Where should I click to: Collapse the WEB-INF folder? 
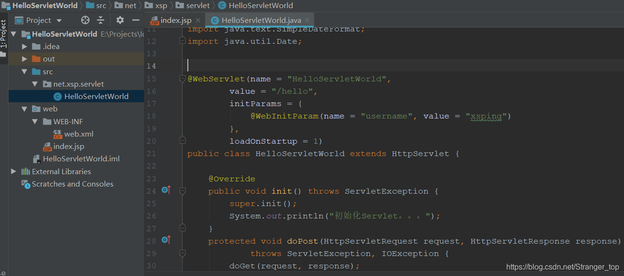pos(35,121)
